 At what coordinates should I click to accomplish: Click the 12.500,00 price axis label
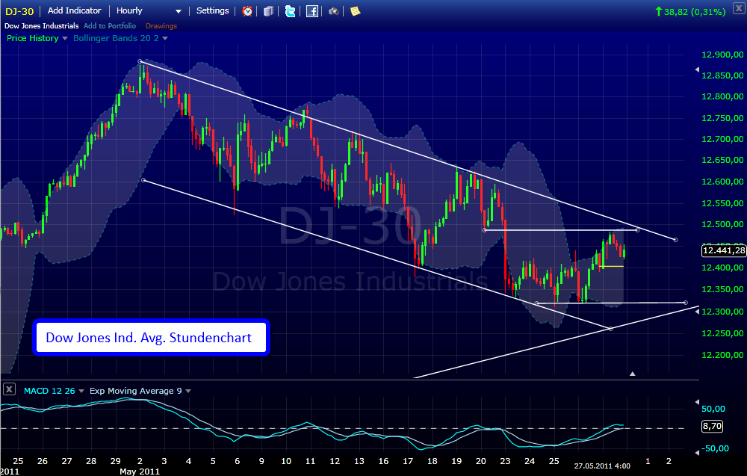click(722, 224)
